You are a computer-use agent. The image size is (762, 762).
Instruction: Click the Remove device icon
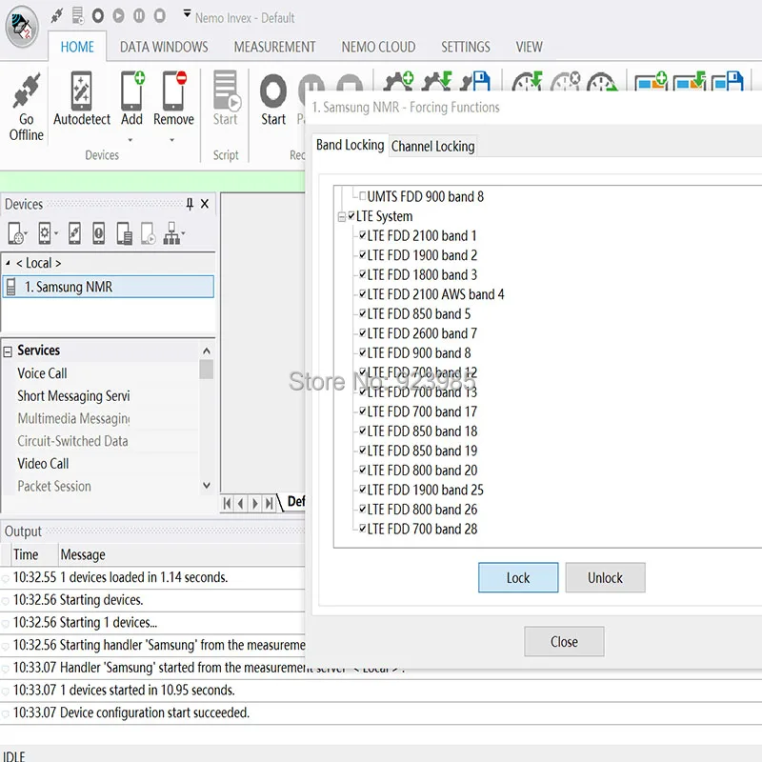coord(174,90)
